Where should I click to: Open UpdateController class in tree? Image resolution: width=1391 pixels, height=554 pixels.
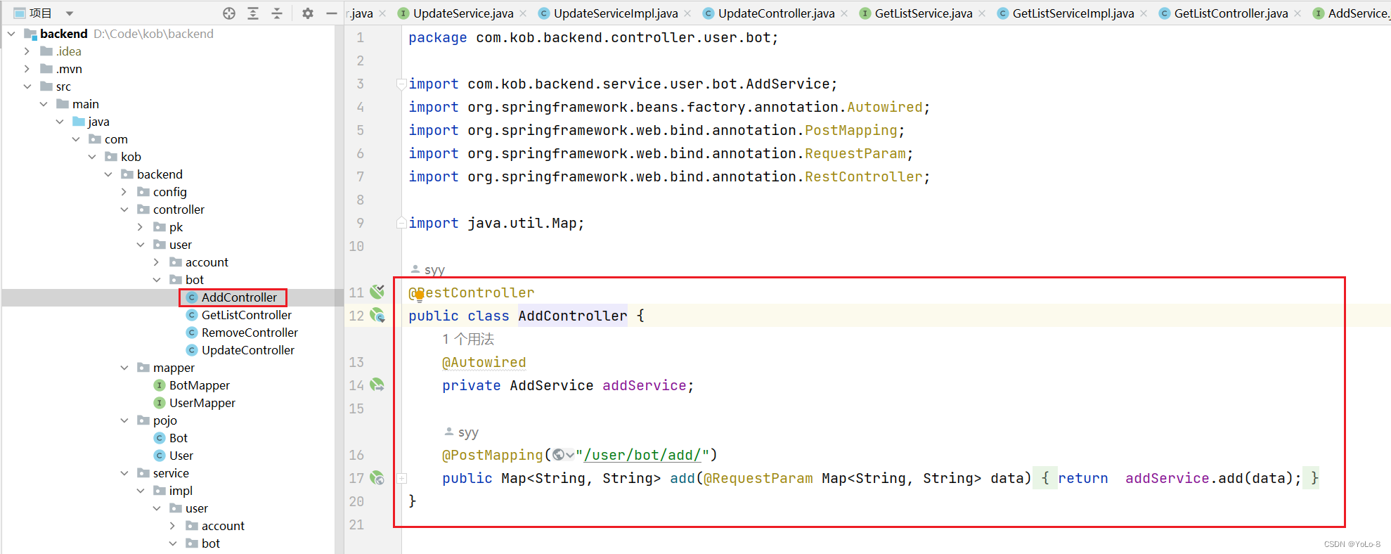(247, 350)
